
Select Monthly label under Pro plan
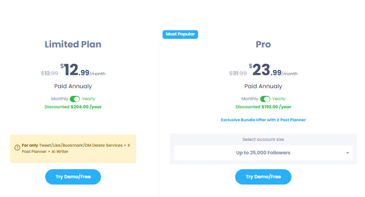coord(250,99)
